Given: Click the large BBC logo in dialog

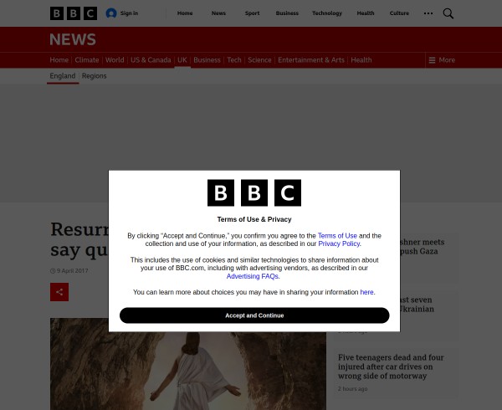Looking at the screenshot, I should point(254,192).
